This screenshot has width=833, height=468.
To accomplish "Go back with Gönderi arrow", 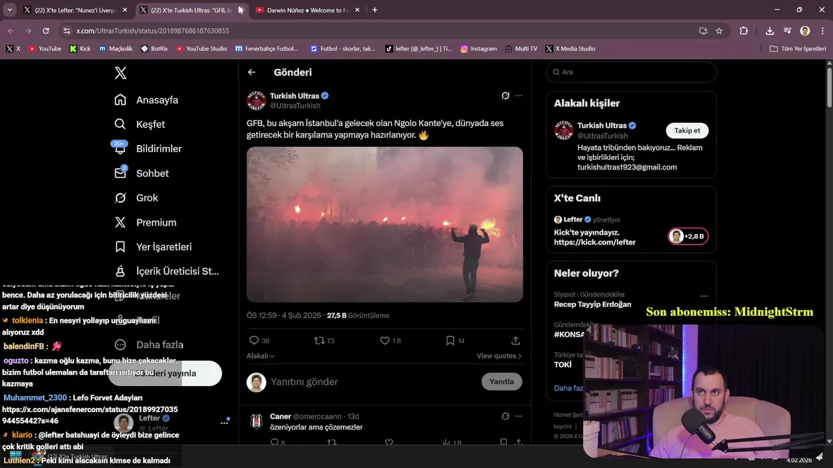I will click(x=252, y=72).
